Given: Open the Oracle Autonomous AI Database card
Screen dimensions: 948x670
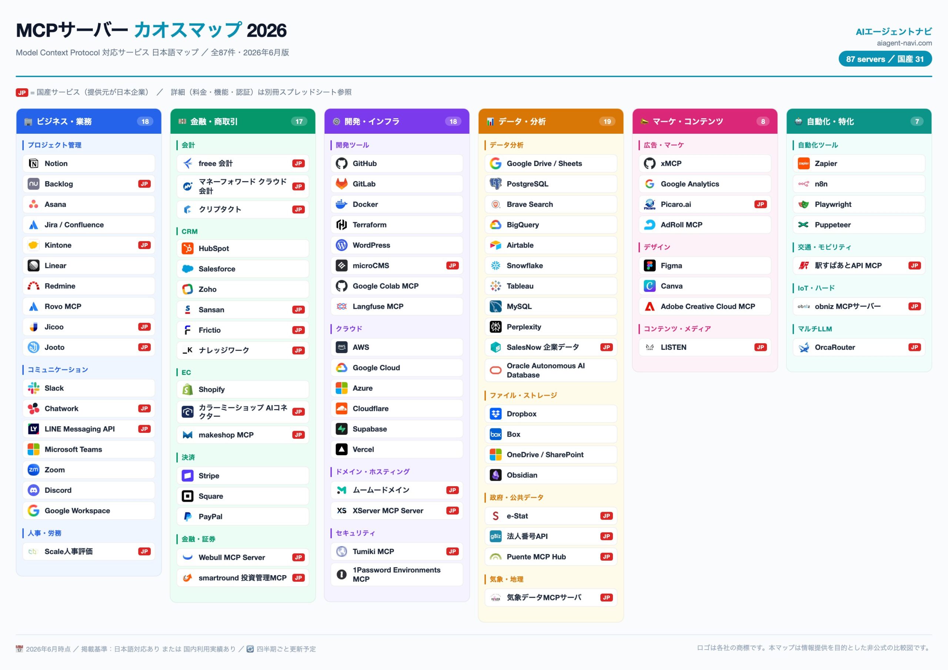Looking at the screenshot, I should coord(551,371).
